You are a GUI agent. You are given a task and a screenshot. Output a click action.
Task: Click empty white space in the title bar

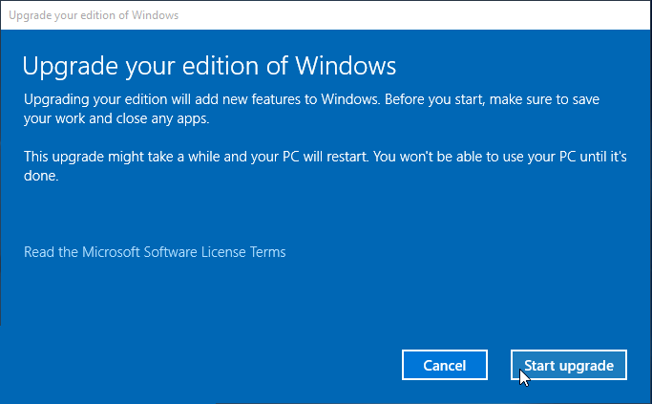click(416, 15)
